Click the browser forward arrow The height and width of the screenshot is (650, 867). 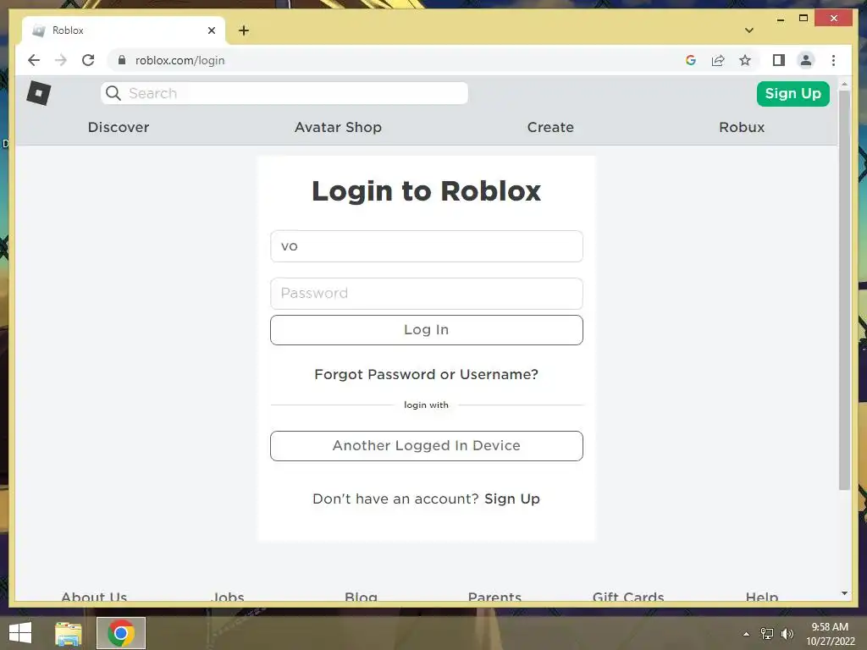(x=61, y=60)
